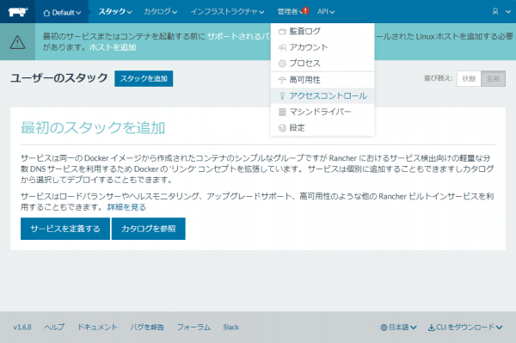Viewport: 516px width, 343px height.
Task: Open the 日本語 language dropdown
Action: pos(398,328)
